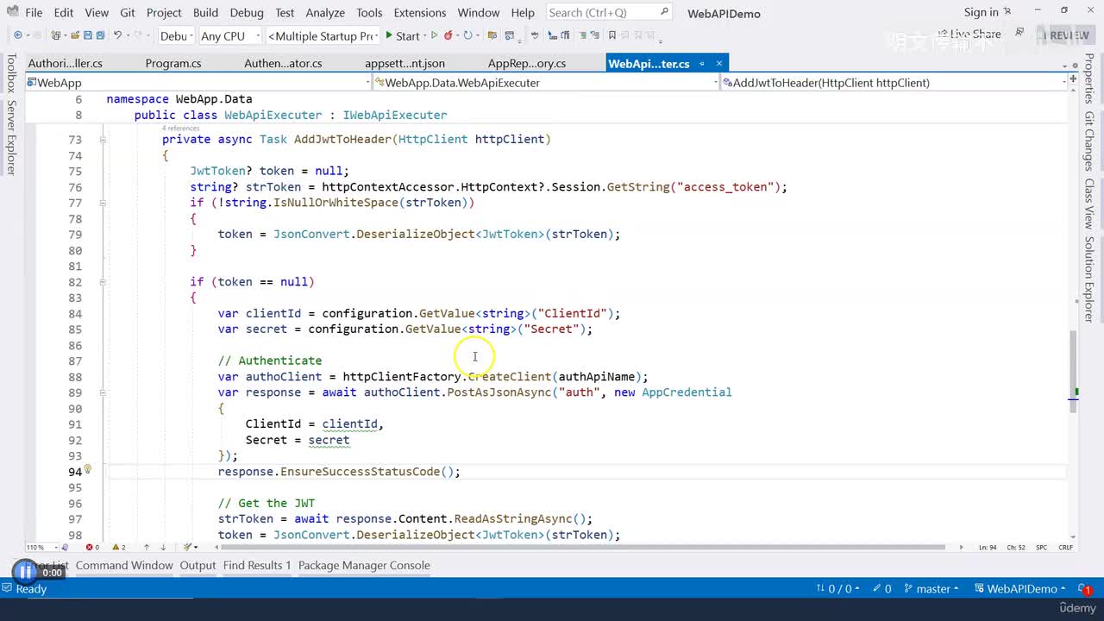The image size is (1104, 621).
Task: Click the editor vertical scrollbar thumb
Action: [1074, 371]
